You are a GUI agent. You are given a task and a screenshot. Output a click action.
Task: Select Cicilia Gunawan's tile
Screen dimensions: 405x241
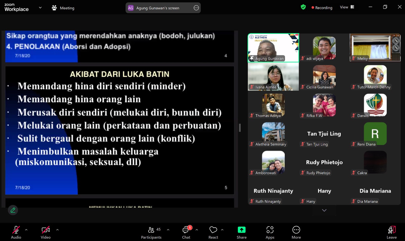[x=324, y=76]
